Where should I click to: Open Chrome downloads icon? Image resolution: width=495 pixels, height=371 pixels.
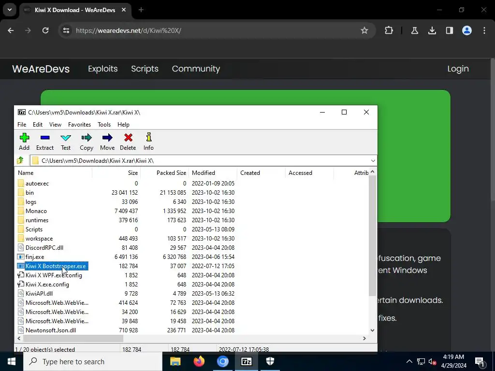click(x=432, y=30)
